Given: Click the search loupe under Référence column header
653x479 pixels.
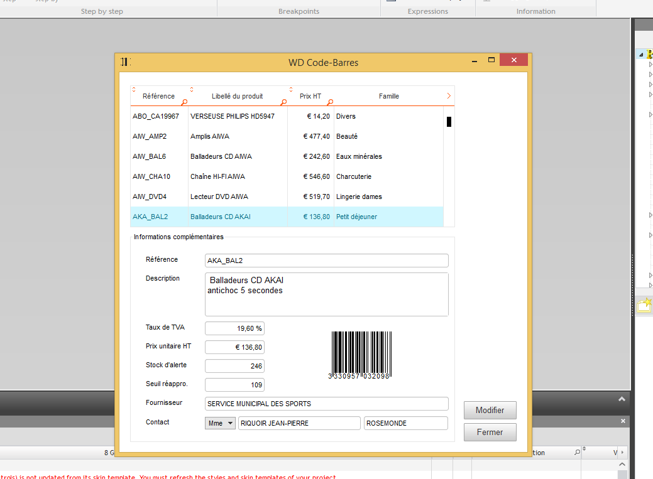Looking at the screenshot, I should tap(186, 101).
